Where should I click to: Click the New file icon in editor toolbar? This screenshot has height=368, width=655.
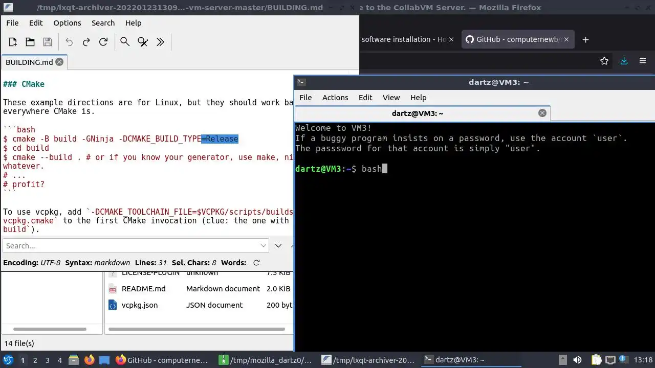point(13,42)
